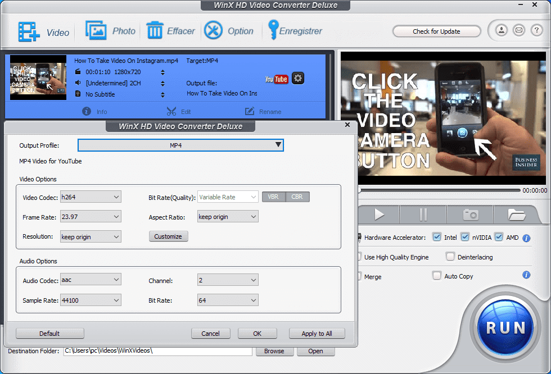Open the Channel 2 dropdown
551x374 pixels.
click(228, 280)
